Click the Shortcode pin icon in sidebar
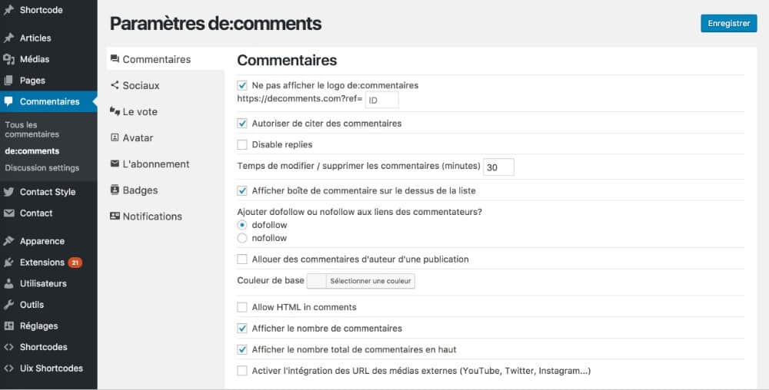The image size is (769, 390). pyautogui.click(x=8, y=10)
